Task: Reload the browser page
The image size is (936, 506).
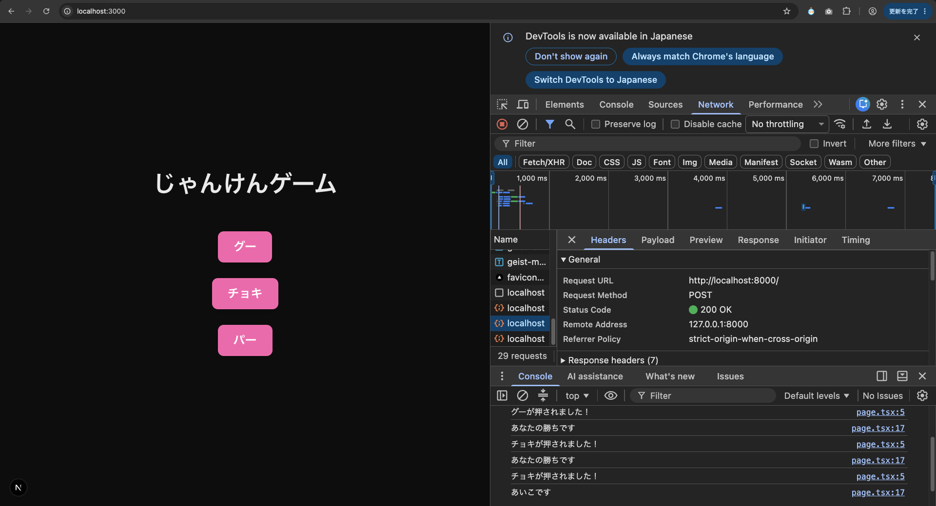Action: (46, 11)
